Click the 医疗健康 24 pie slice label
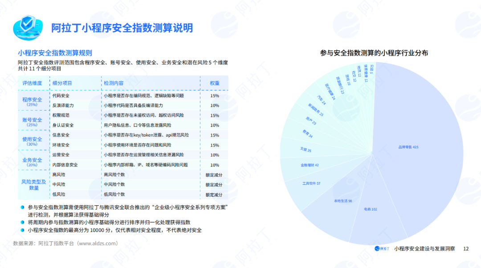Viewport: 481px width, 268px height. [x=330, y=92]
